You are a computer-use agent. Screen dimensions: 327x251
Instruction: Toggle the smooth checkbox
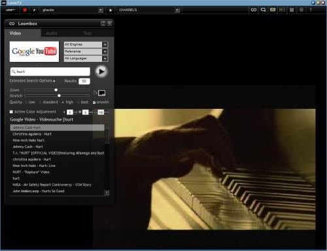tap(94, 102)
